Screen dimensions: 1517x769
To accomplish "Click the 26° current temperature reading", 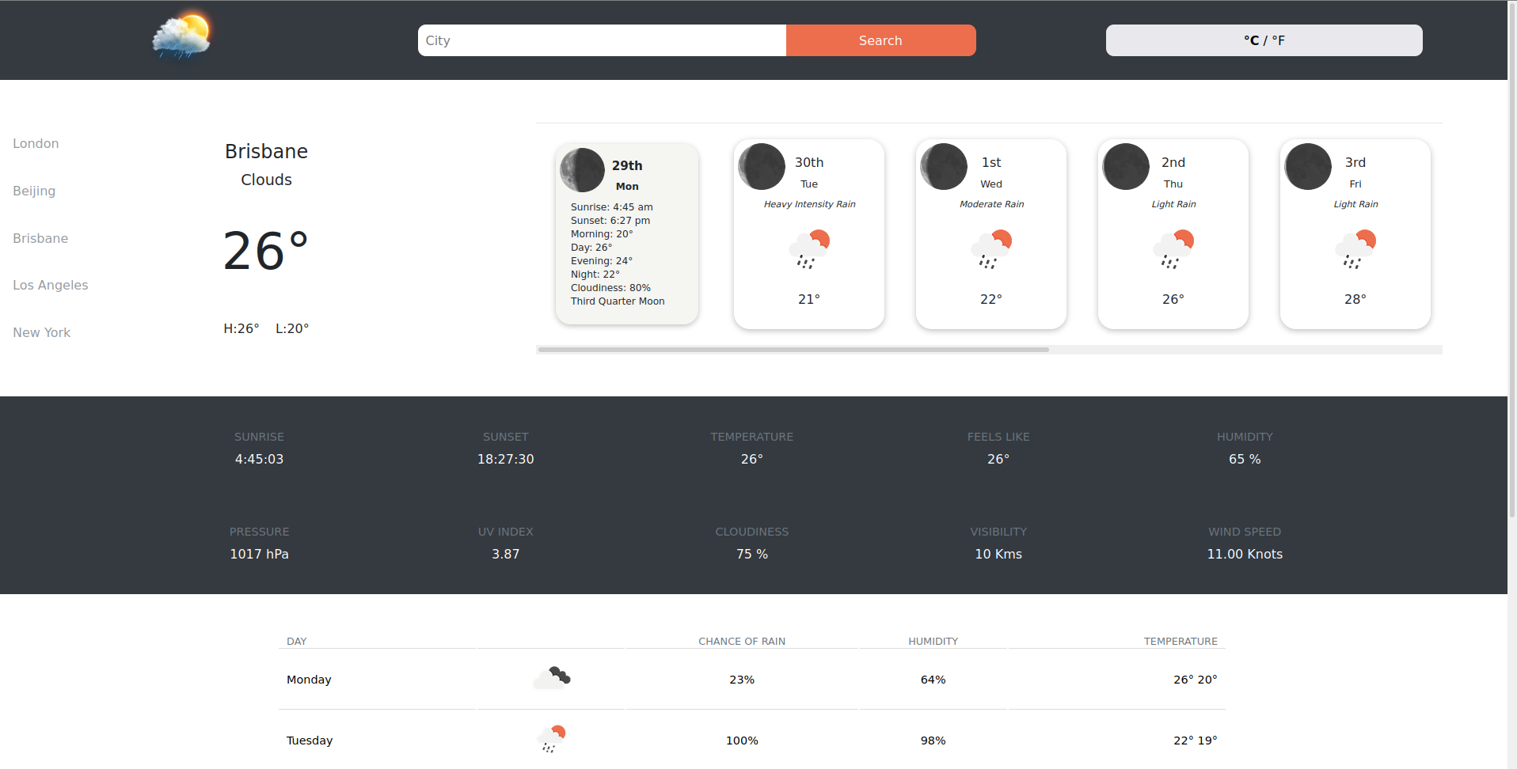I will click(266, 251).
